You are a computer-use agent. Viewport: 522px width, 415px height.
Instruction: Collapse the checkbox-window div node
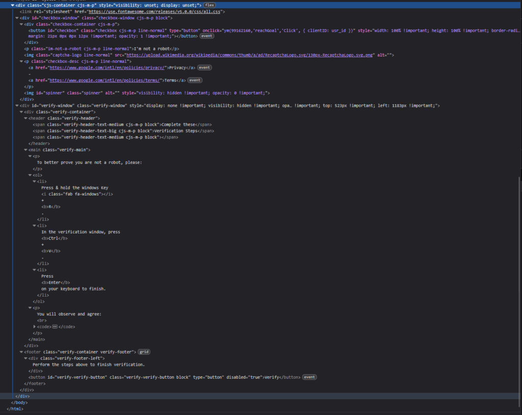(17, 17)
